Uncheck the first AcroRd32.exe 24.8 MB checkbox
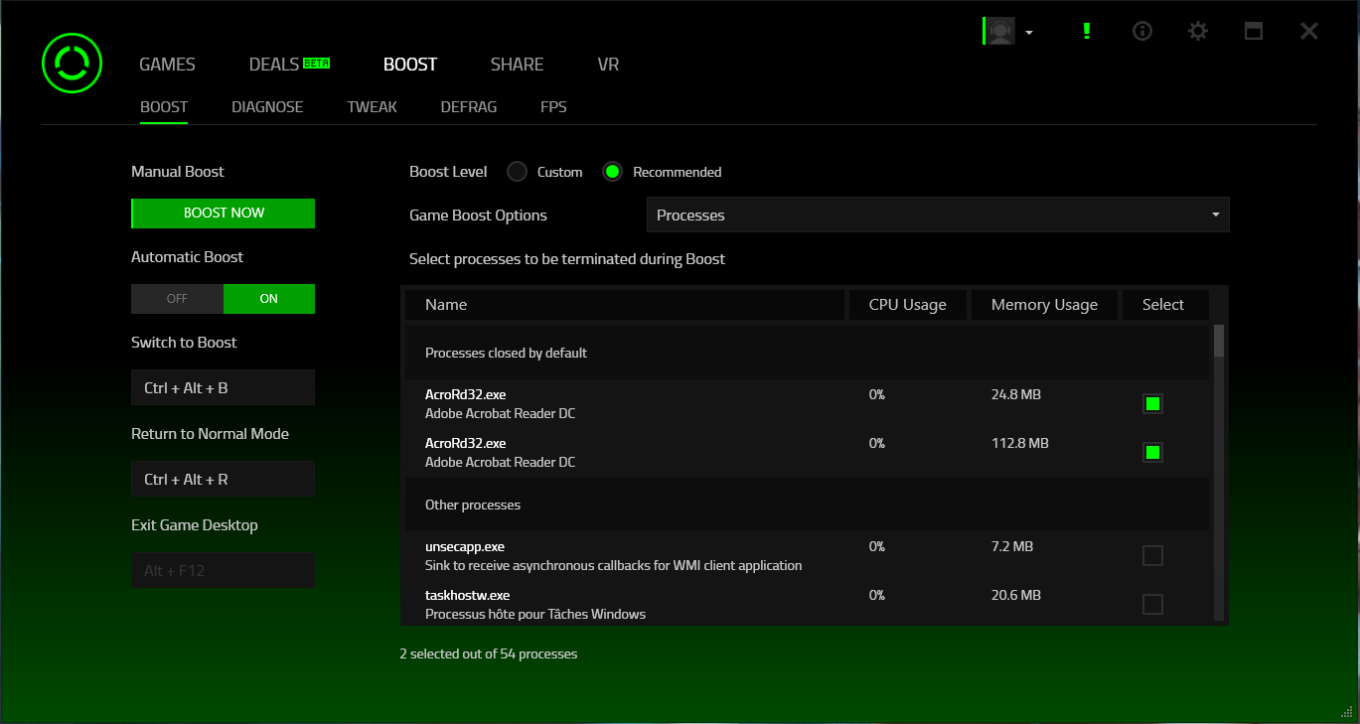Screen dimensions: 1360x724 click(1152, 403)
